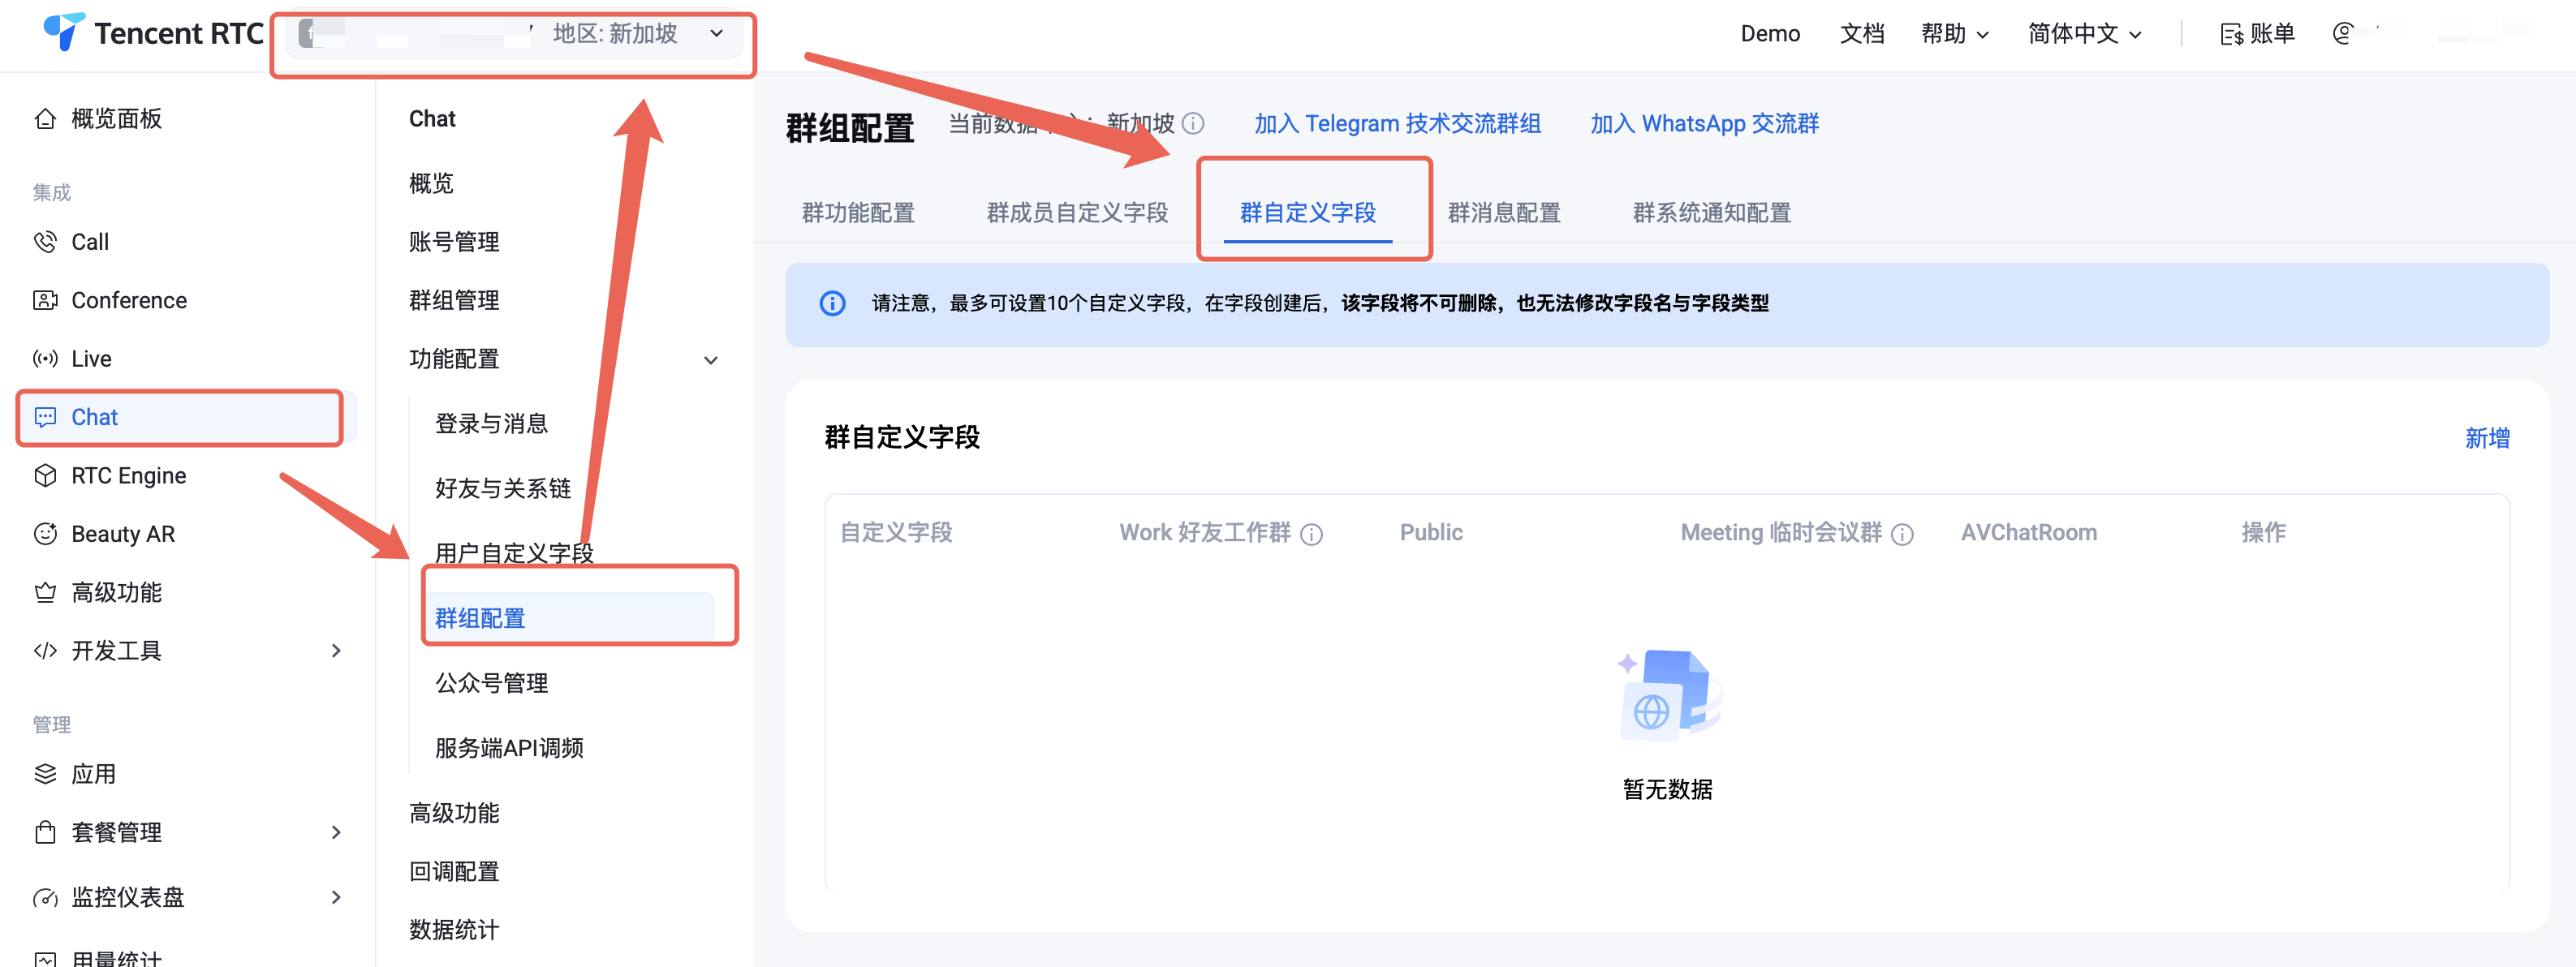Click the Call phone icon in sidebar
2576x967 pixels.
[45, 242]
